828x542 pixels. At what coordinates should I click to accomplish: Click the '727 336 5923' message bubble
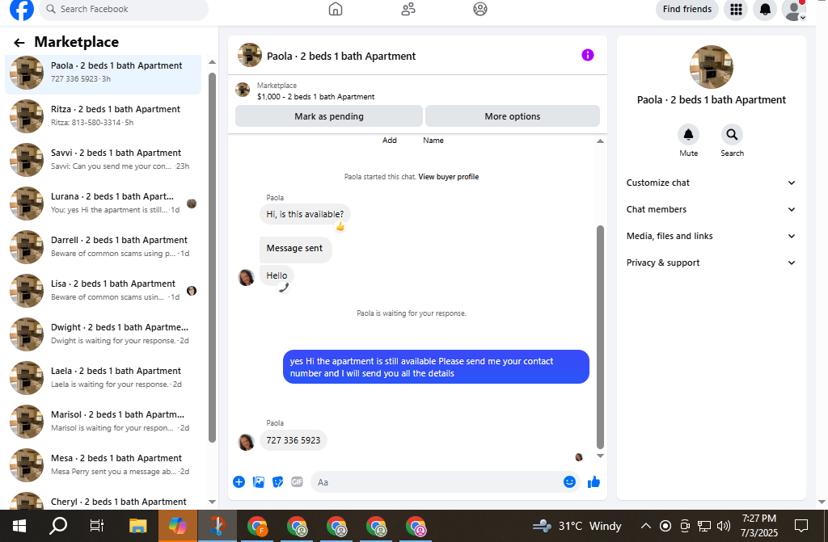coord(293,440)
